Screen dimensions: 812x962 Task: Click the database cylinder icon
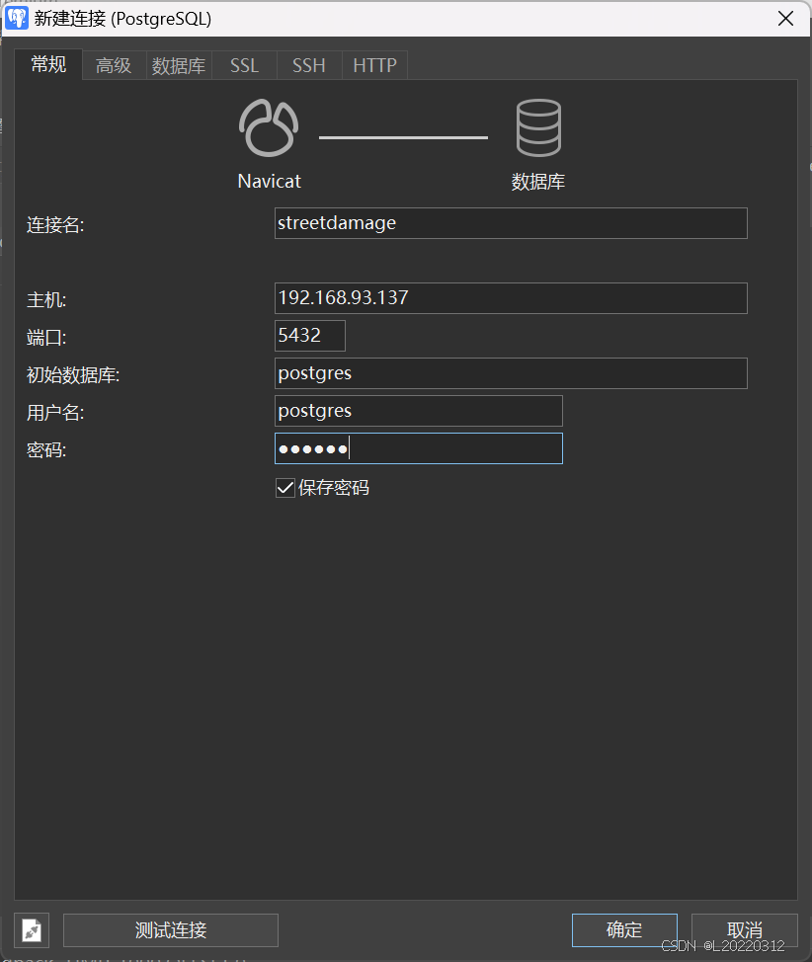coord(538,125)
